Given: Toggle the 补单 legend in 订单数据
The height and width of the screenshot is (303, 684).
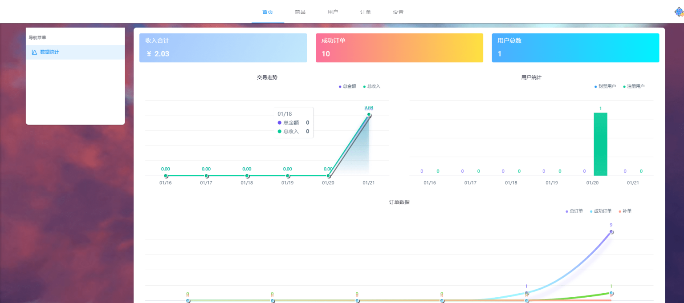Looking at the screenshot, I should 626,211.
